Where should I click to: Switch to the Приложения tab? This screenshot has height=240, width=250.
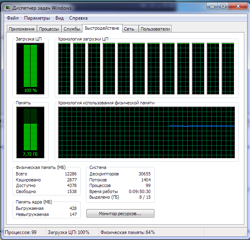pyautogui.click(x=22, y=29)
